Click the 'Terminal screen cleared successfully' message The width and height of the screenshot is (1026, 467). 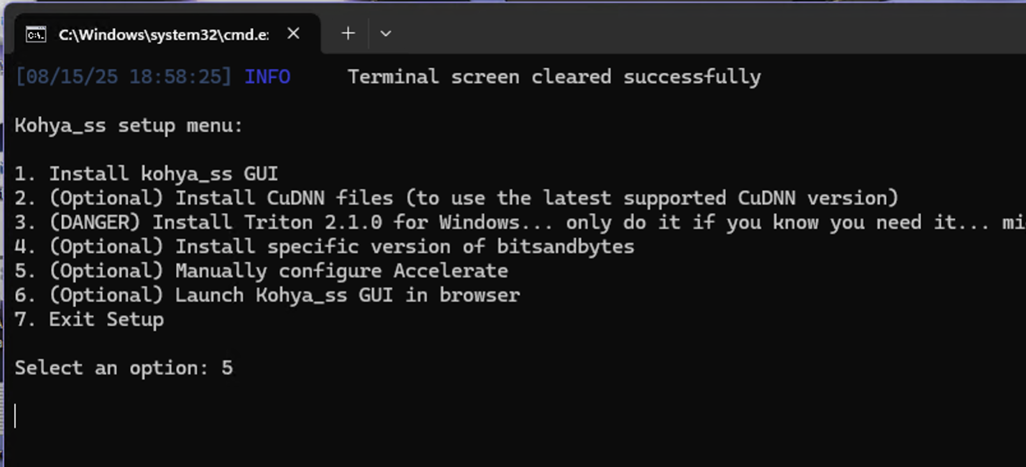[x=554, y=77]
